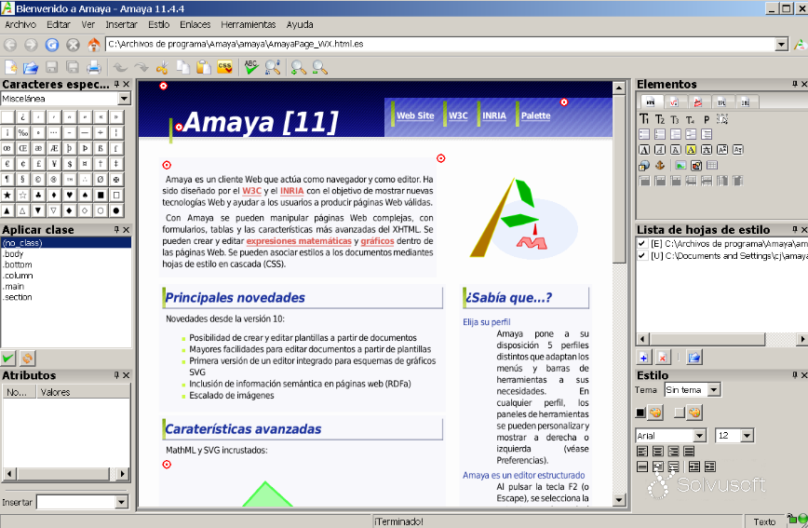808x528 pixels.
Task: Open the Miscelánea character set dropdown
Action: (124, 99)
